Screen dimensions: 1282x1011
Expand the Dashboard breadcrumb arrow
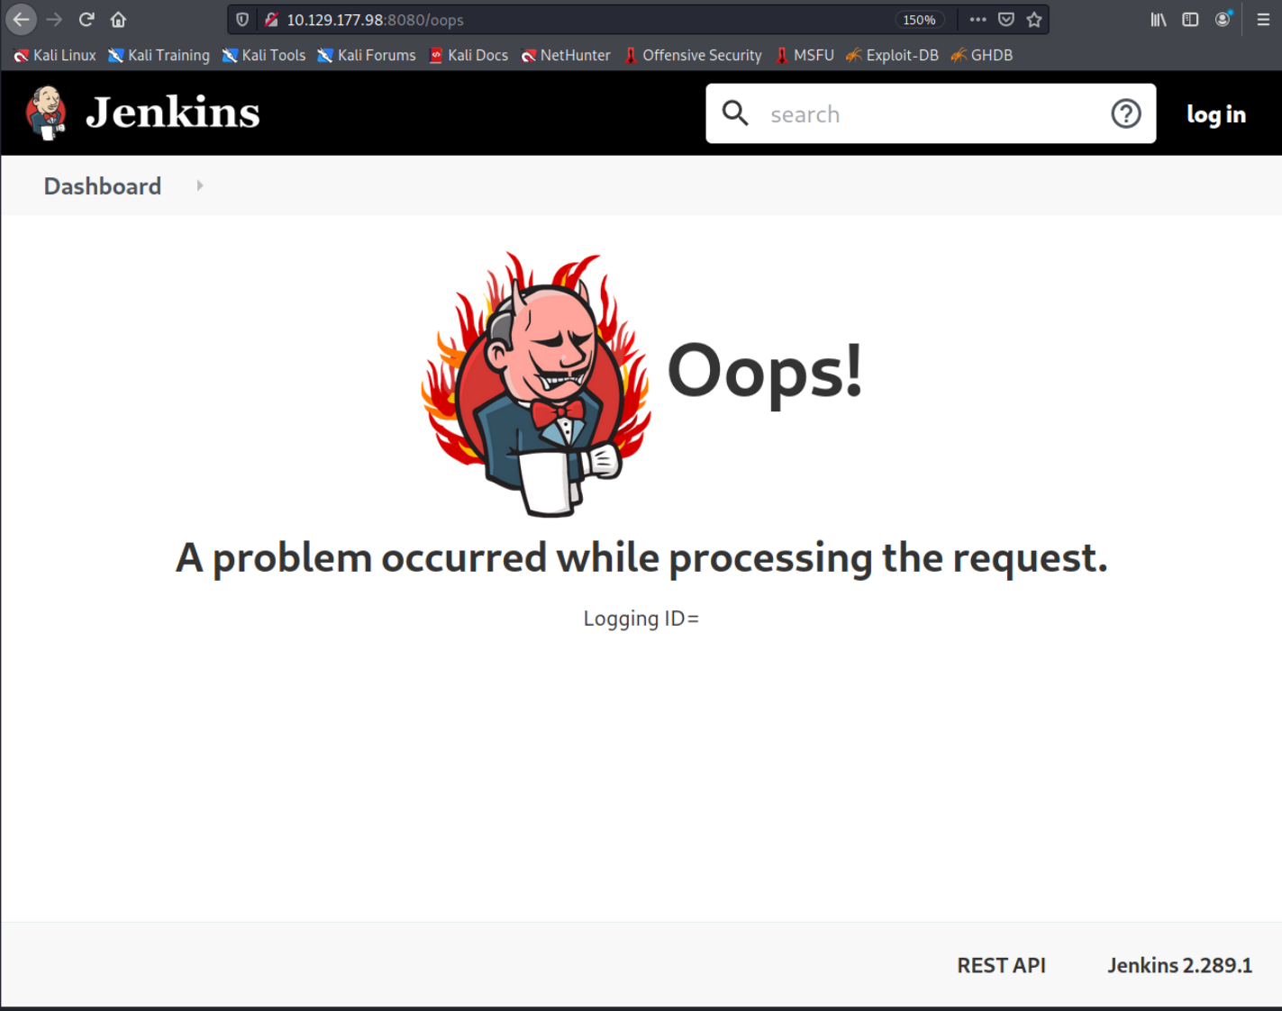(x=200, y=185)
